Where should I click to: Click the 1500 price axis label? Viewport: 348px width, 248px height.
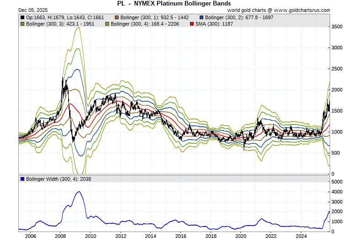(x=338, y=111)
